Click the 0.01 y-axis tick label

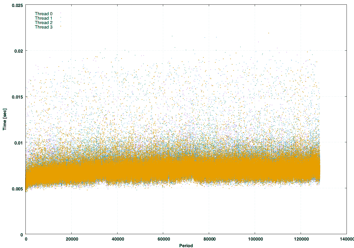pos(19,143)
